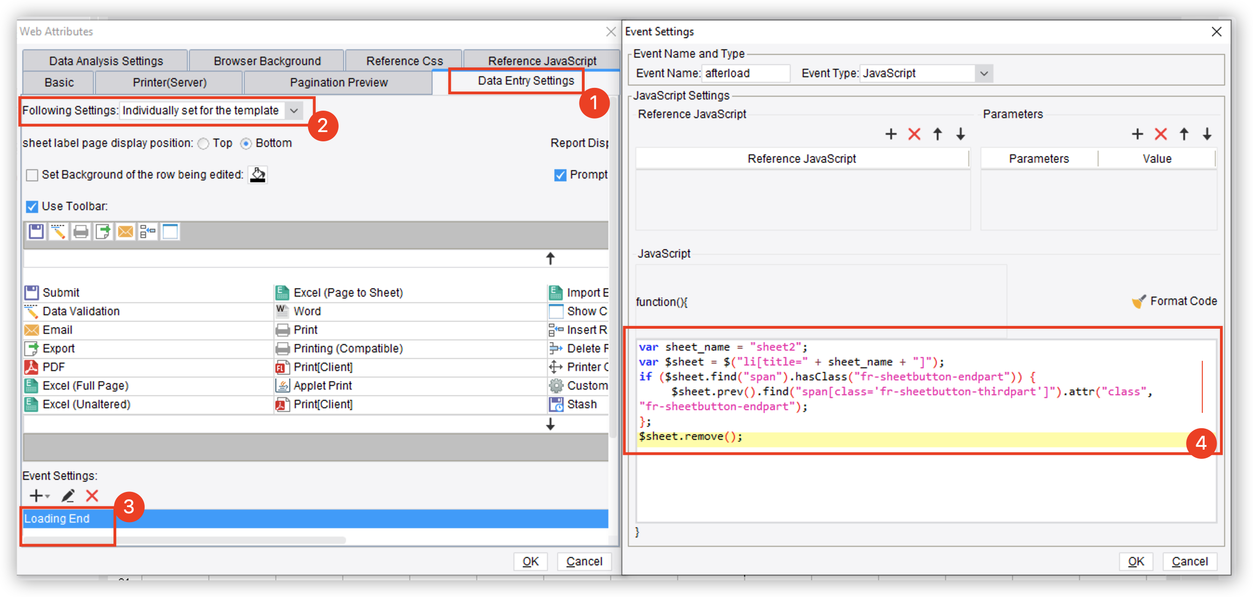Click the horizontal scrollbar below the event list
1253x597 pixels.
coord(184,540)
